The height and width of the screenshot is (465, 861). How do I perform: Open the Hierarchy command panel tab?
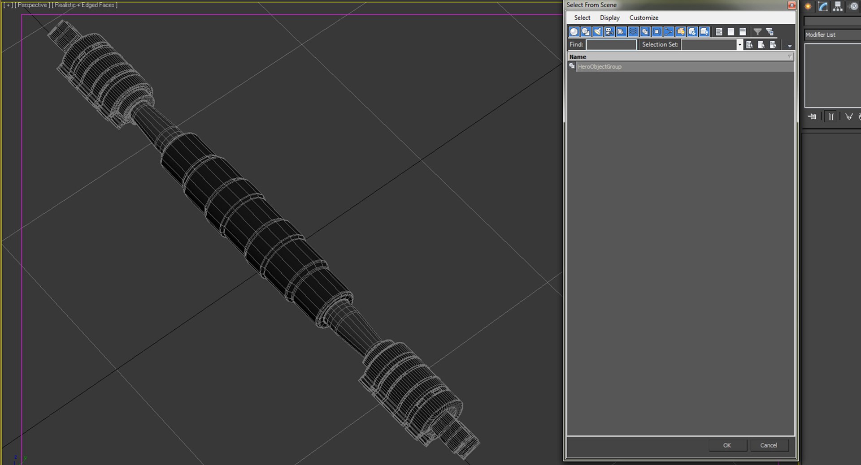point(838,6)
